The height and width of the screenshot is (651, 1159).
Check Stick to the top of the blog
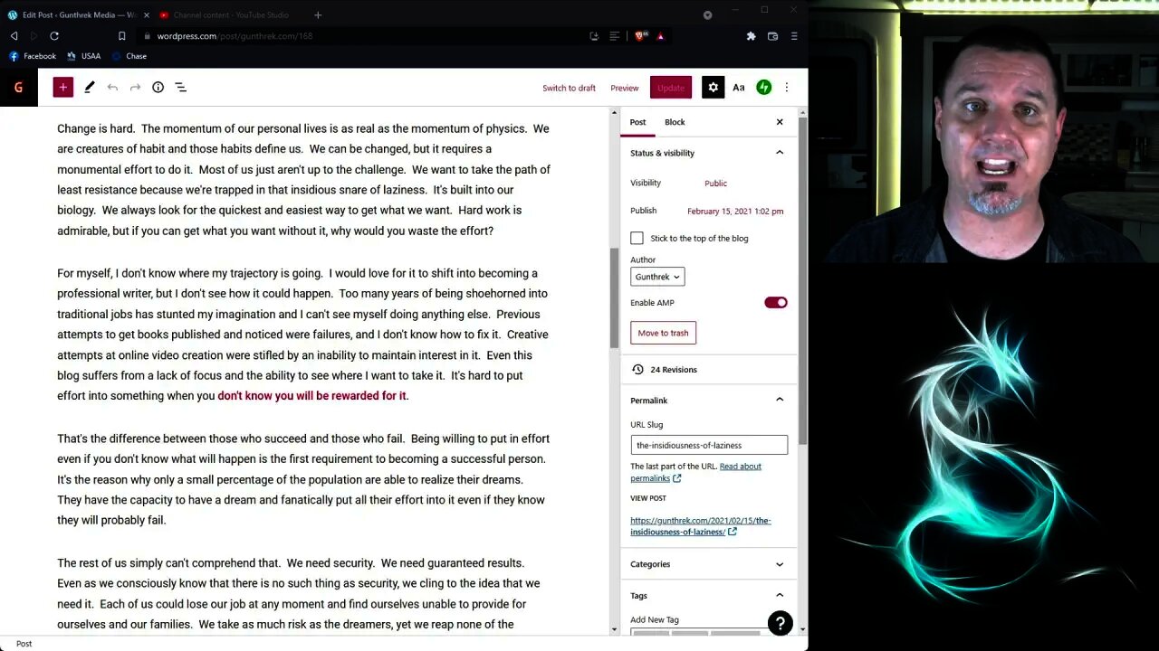(x=637, y=238)
